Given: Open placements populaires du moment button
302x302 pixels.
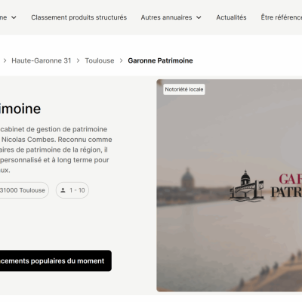Looking at the screenshot, I should pyautogui.click(x=55, y=260).
